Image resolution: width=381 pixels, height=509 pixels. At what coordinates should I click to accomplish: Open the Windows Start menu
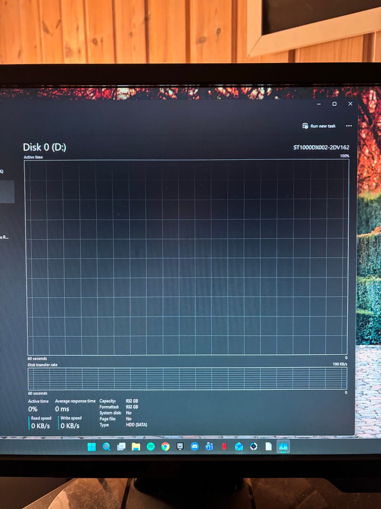tap(91, 447)
